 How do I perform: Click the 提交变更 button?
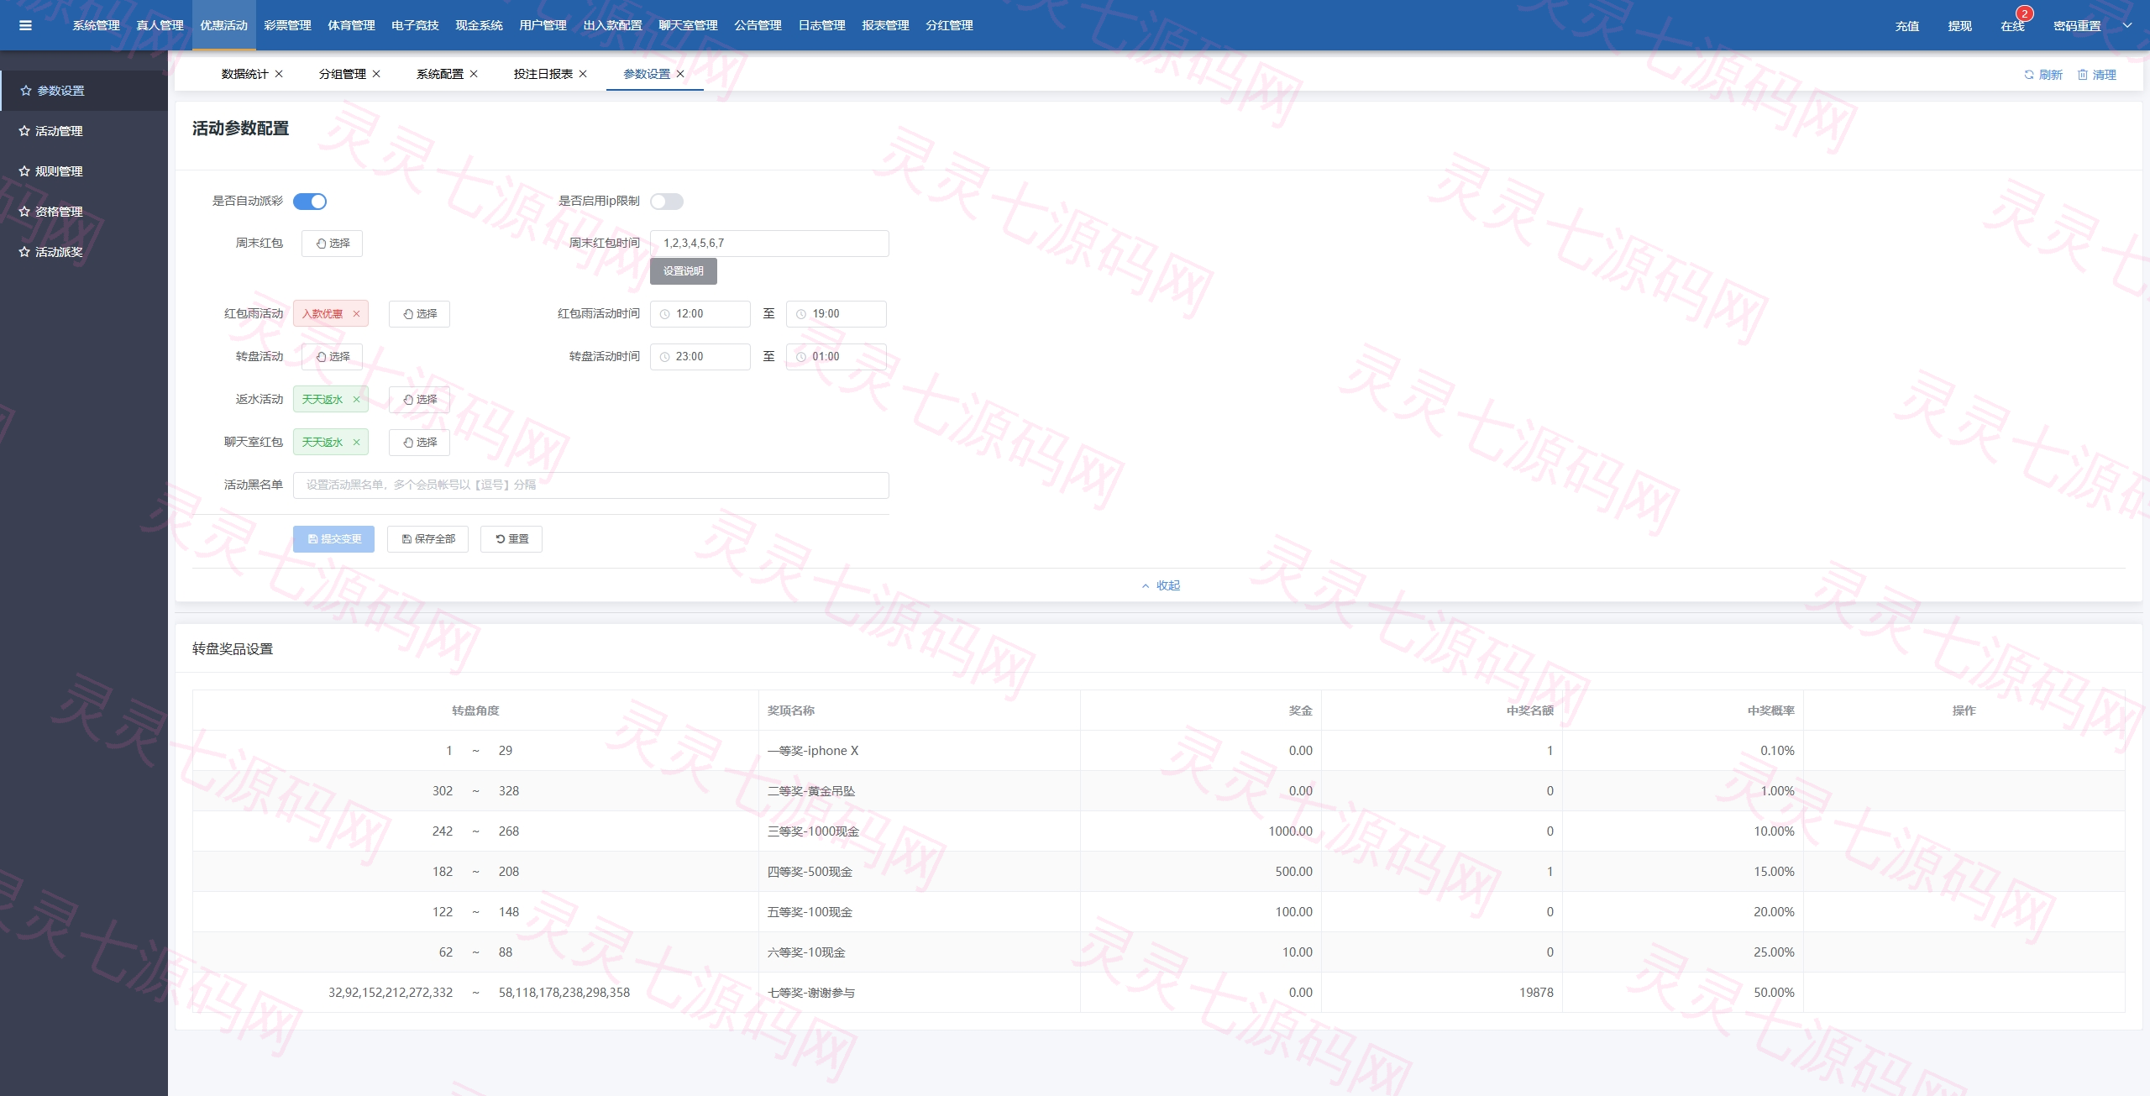[x=333, y=539]
